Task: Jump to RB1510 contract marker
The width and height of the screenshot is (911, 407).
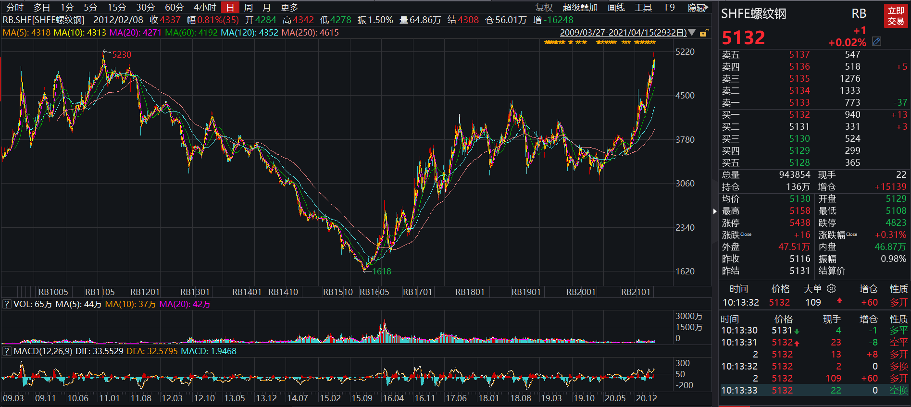Action: 338,292
